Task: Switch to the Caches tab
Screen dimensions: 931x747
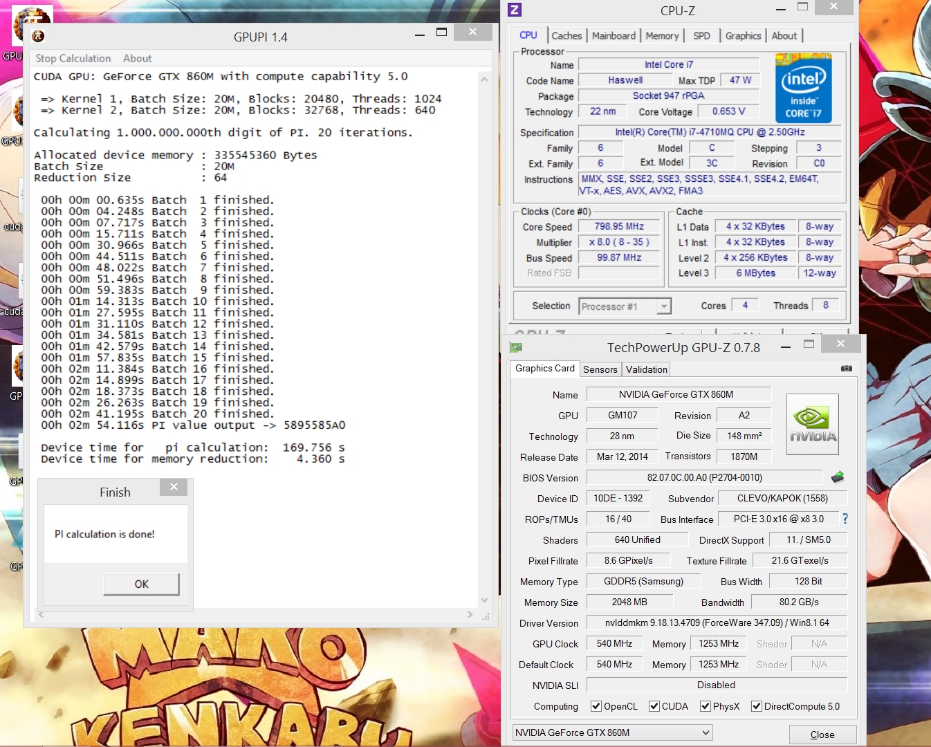Action: coord(566,36)
